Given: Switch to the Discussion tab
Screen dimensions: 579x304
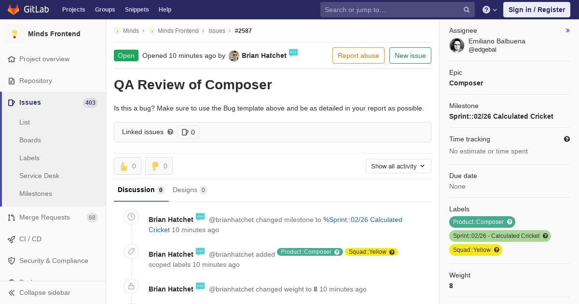Looking at the screenshot, I should coord(141,190).
